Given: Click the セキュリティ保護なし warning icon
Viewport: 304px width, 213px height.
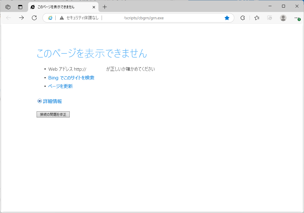Looking at the screenshot, I should (62, 18).
